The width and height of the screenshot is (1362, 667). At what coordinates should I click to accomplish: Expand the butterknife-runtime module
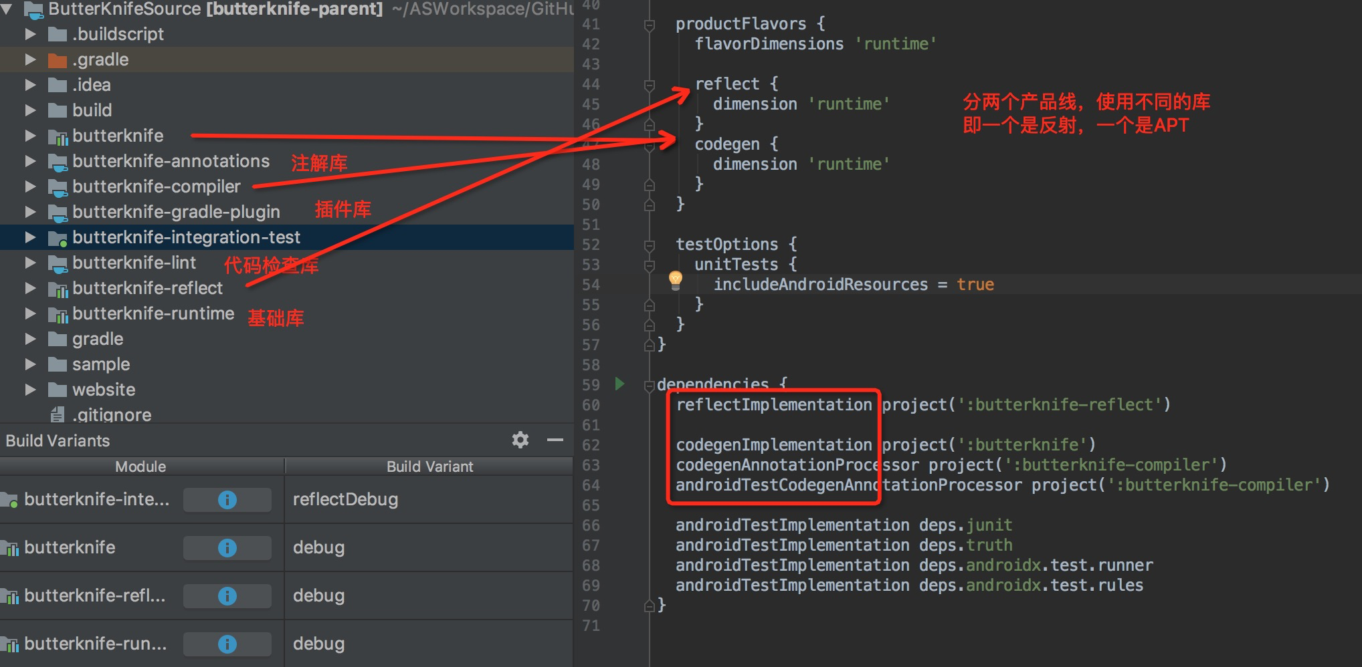click(30, 313)
